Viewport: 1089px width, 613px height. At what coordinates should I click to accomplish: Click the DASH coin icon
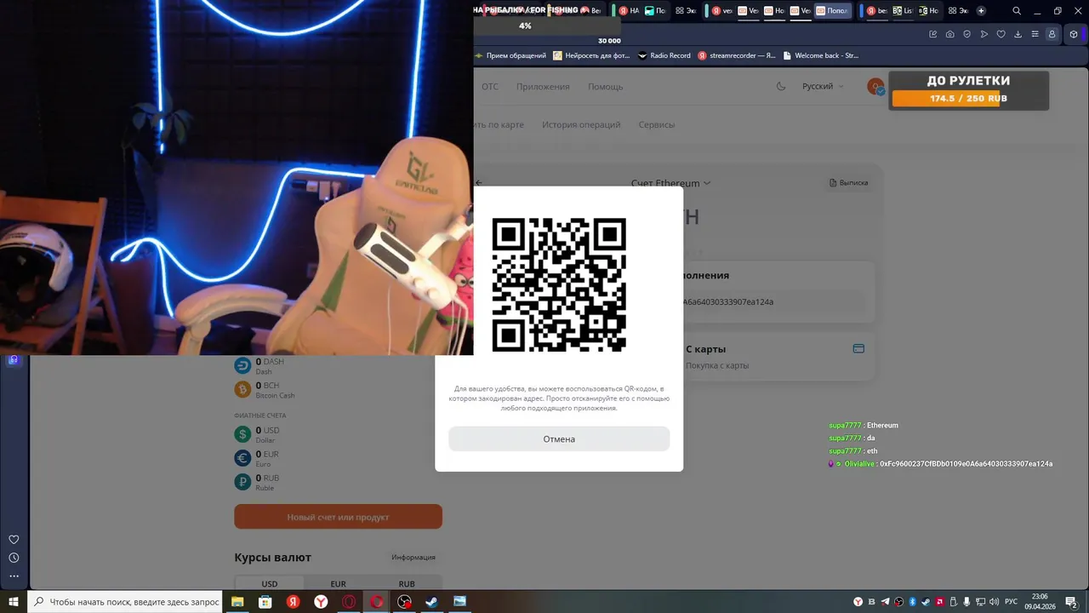[x=242, y=365]
